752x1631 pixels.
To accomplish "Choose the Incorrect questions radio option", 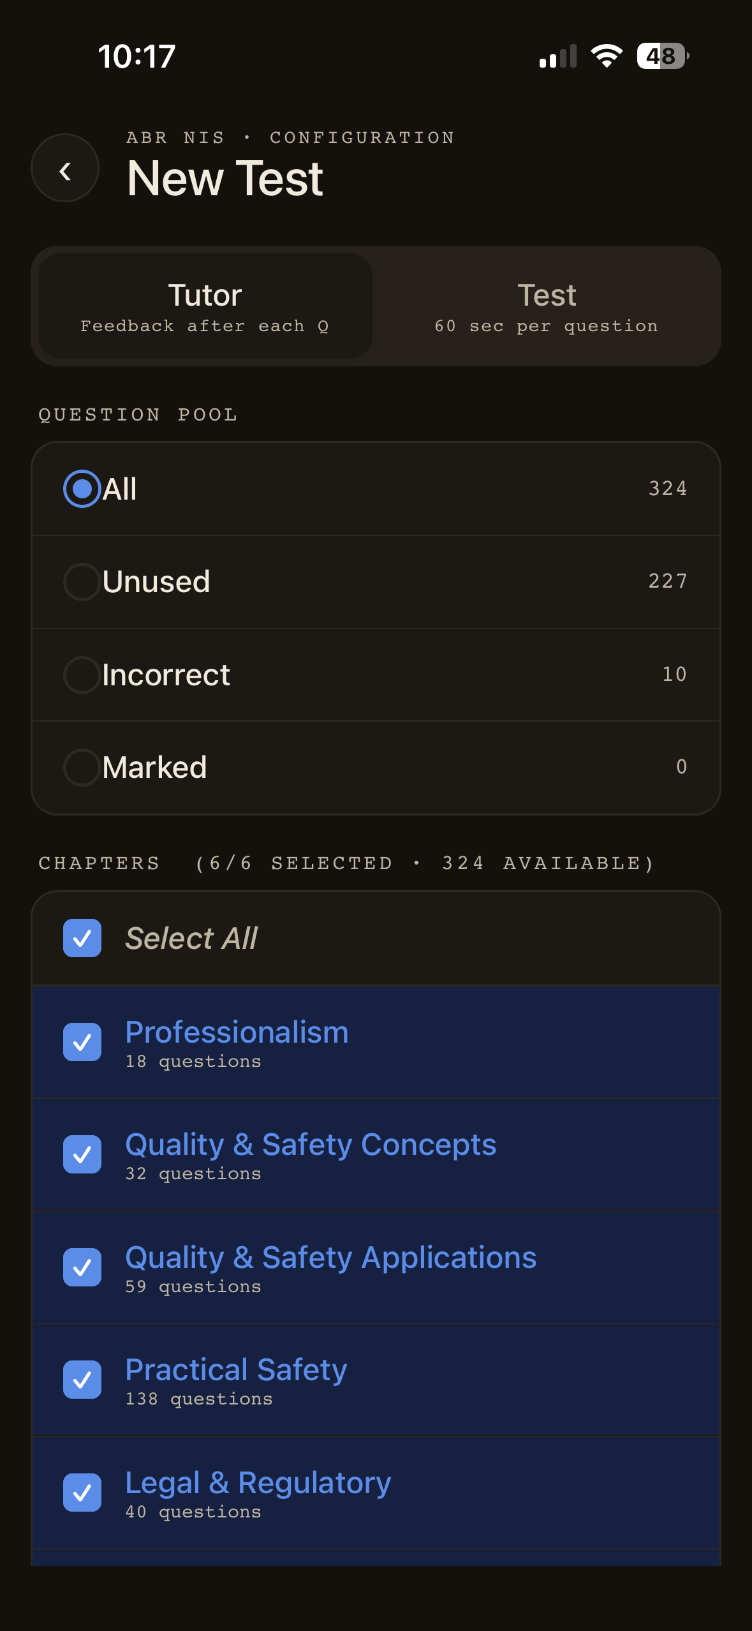I will point(82,675).
